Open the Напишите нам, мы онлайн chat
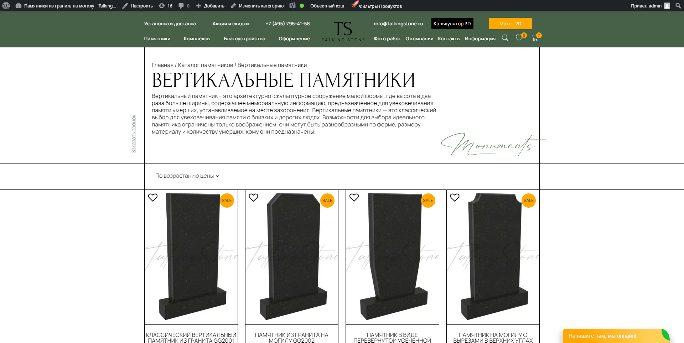 [x=616, y=336]
